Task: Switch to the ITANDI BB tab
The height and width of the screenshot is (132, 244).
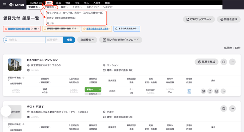Action: pos(36,3)
